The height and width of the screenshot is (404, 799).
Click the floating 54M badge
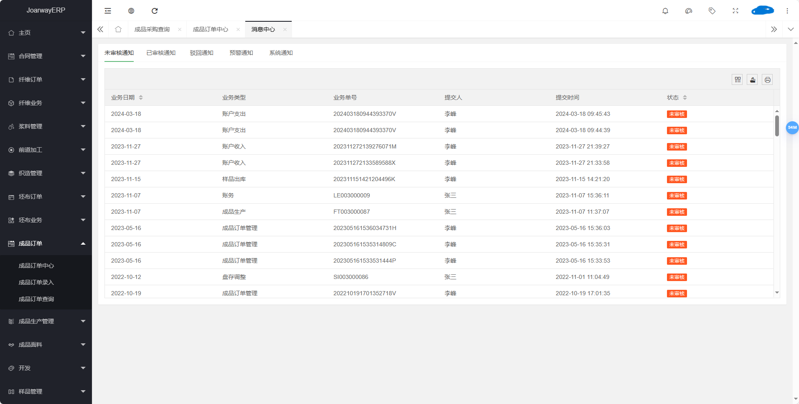[792, 128]
